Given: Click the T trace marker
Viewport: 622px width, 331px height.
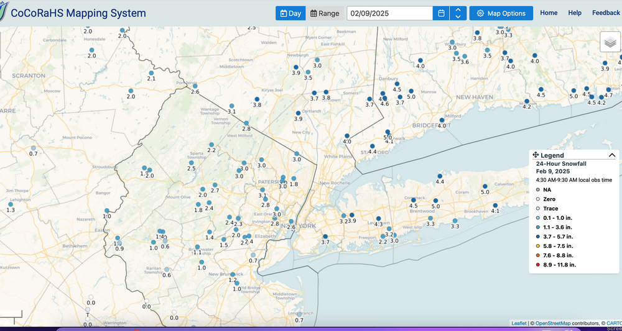Looking at the screenshot, I should tap(88, 310).
